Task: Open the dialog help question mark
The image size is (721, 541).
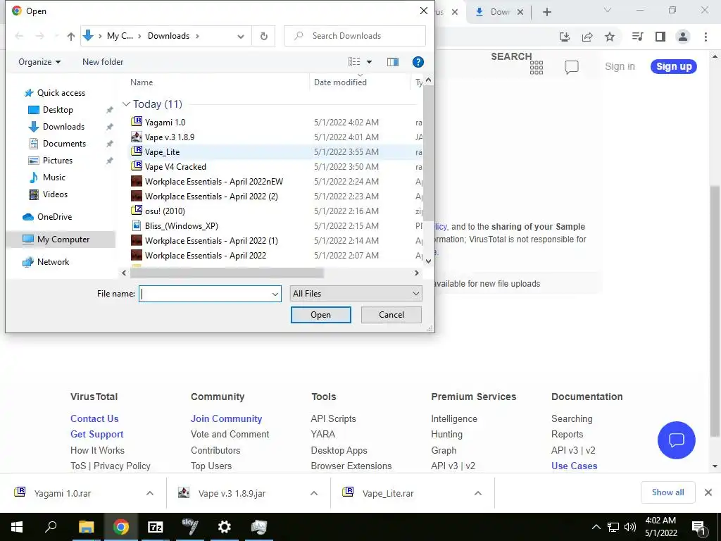Action: click(418, 62)
